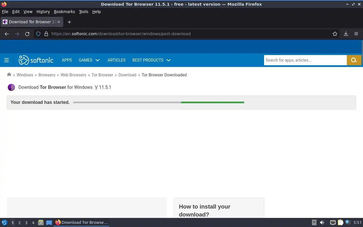Go to the Softonic logo homepage

(x=36, y=60)
